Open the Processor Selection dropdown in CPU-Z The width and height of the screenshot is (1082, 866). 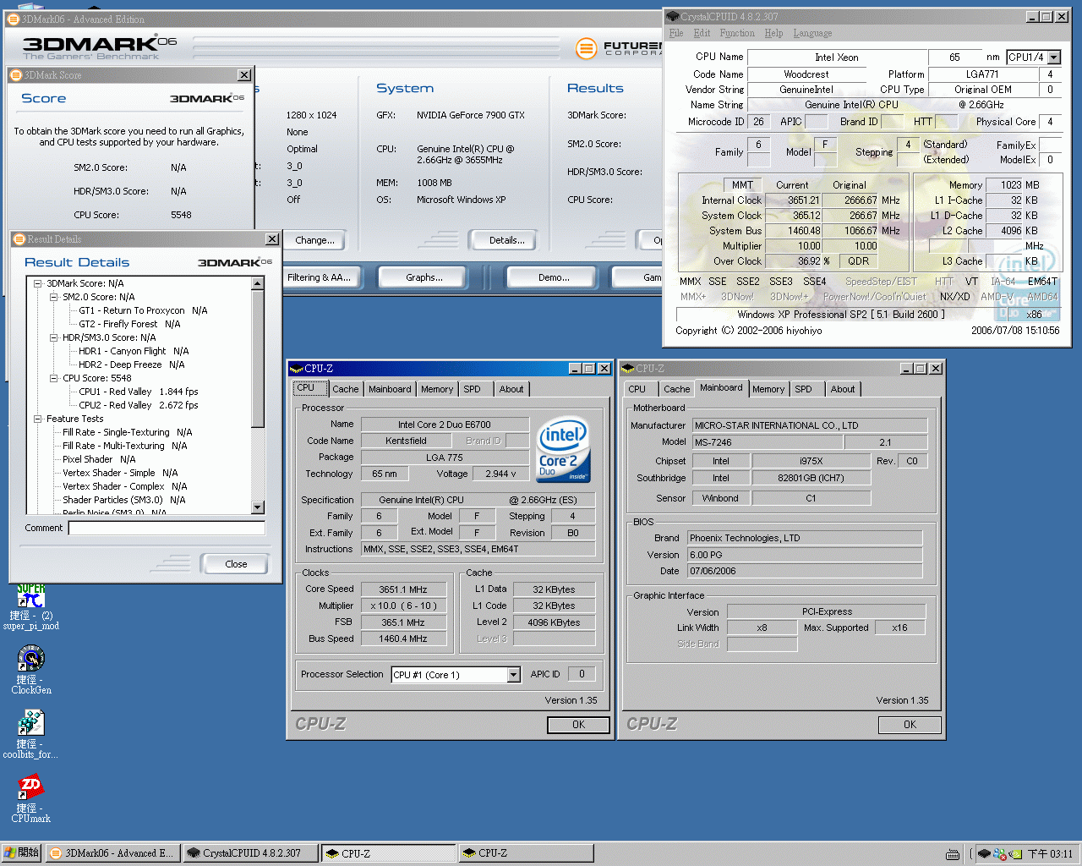(513, 675)
